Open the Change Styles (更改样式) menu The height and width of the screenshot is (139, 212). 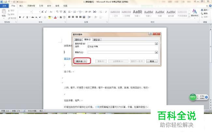tap(195, 13)
